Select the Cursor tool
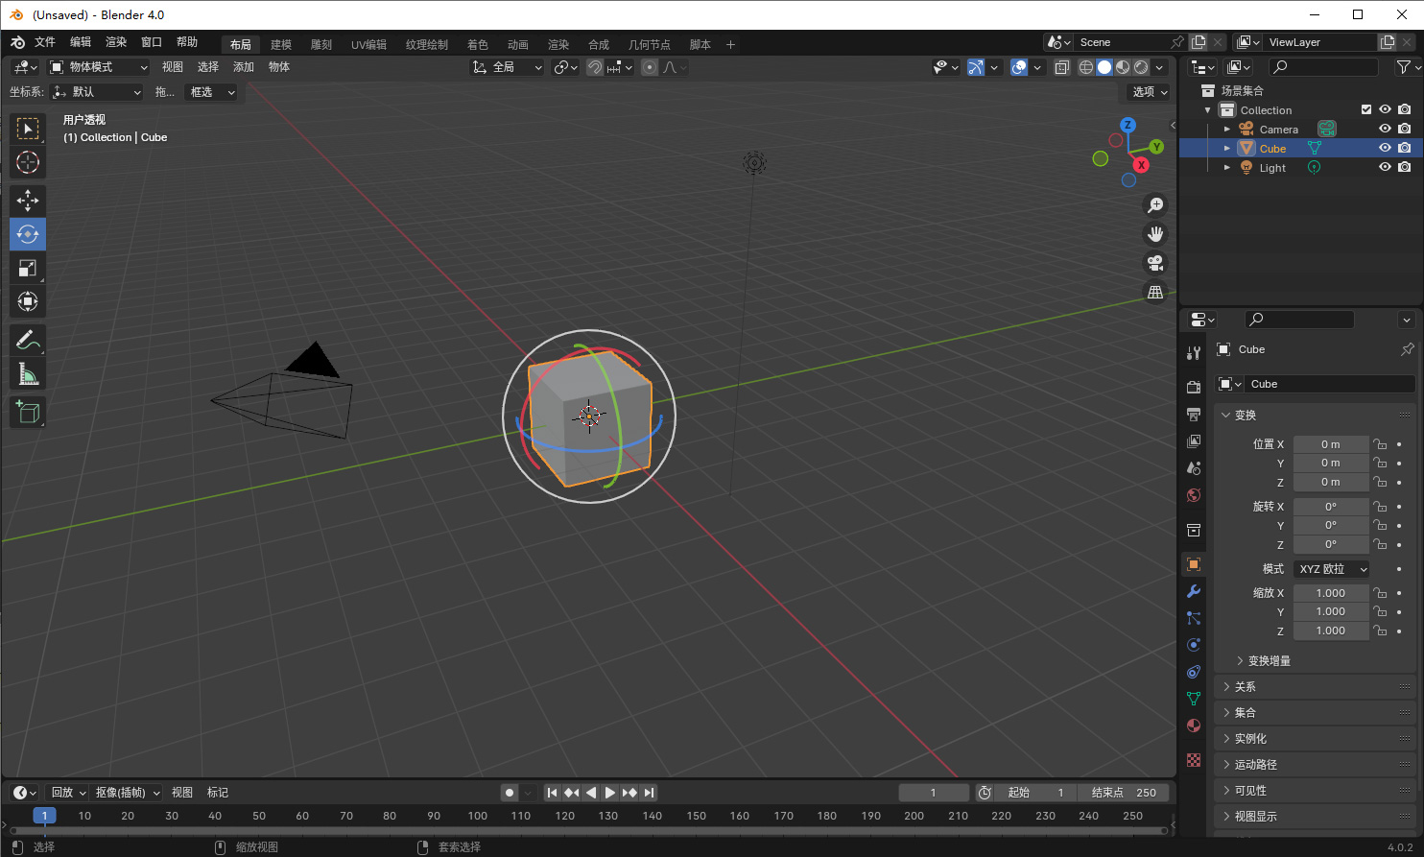This screenshot has height=857, width=1424. tap(28, 162)
